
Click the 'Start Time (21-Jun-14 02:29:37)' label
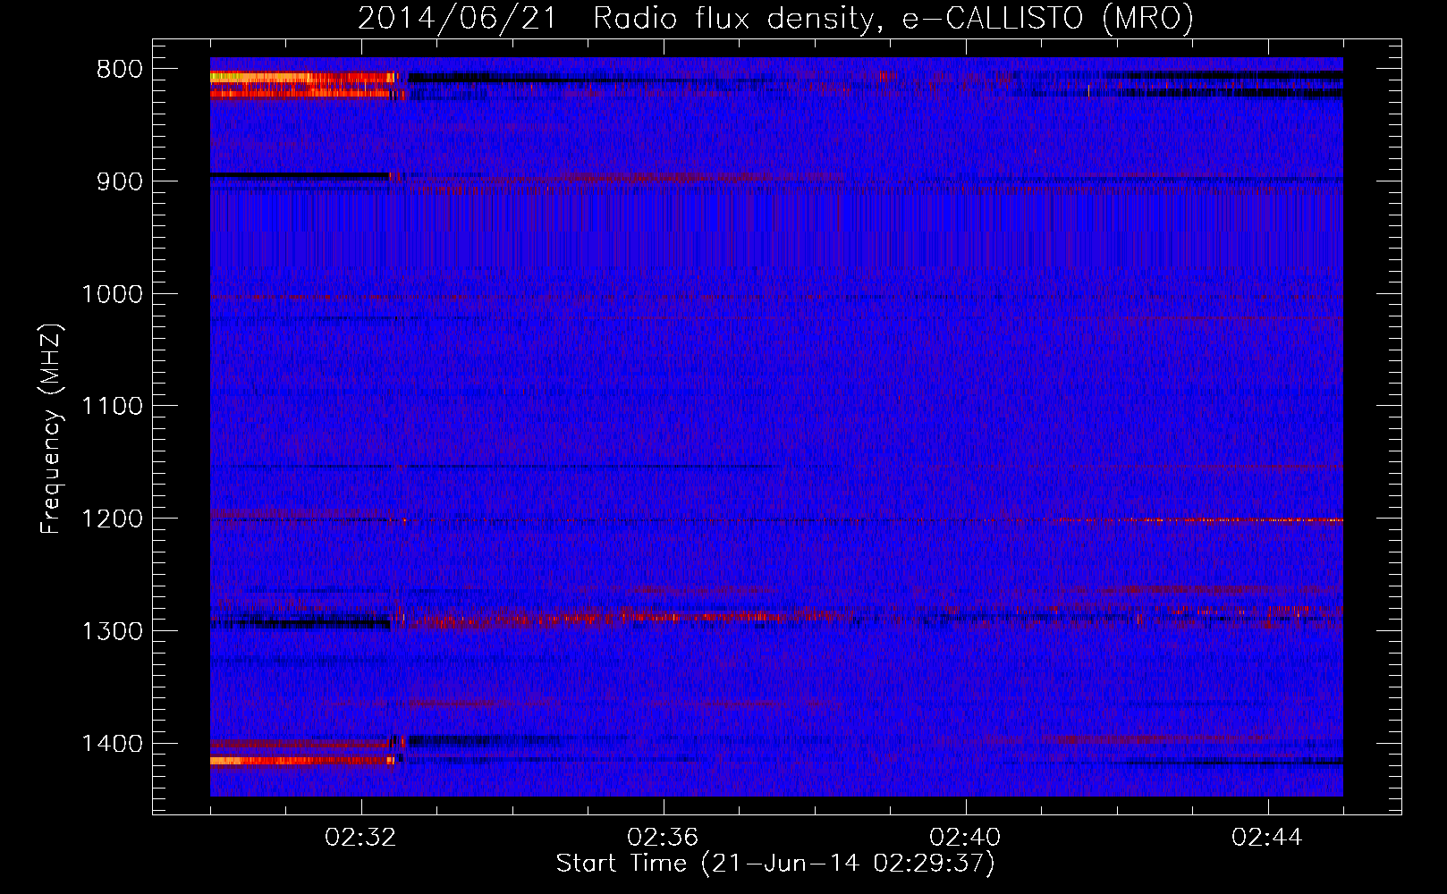775,864
